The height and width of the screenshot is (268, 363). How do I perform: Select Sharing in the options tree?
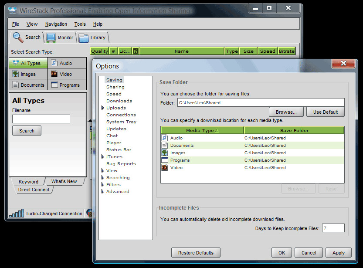click(115, 87)
